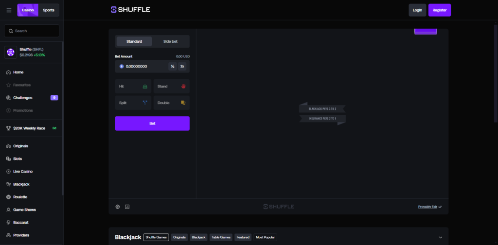
Task: Select the Table Games tag
Action: pyautogui.click(x=221, y=237)
